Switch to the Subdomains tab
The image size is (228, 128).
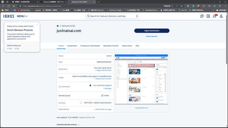point(72,46)
